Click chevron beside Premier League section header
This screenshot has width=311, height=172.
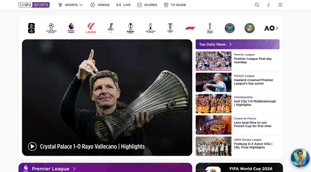tap(74, 169)
